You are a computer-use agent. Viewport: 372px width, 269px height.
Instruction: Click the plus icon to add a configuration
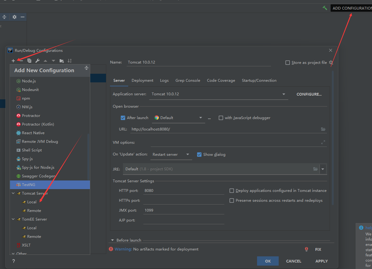tap(13, 61)
